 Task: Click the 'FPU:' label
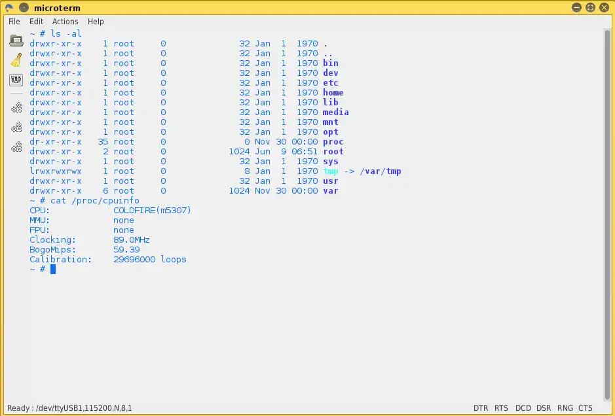39,230
